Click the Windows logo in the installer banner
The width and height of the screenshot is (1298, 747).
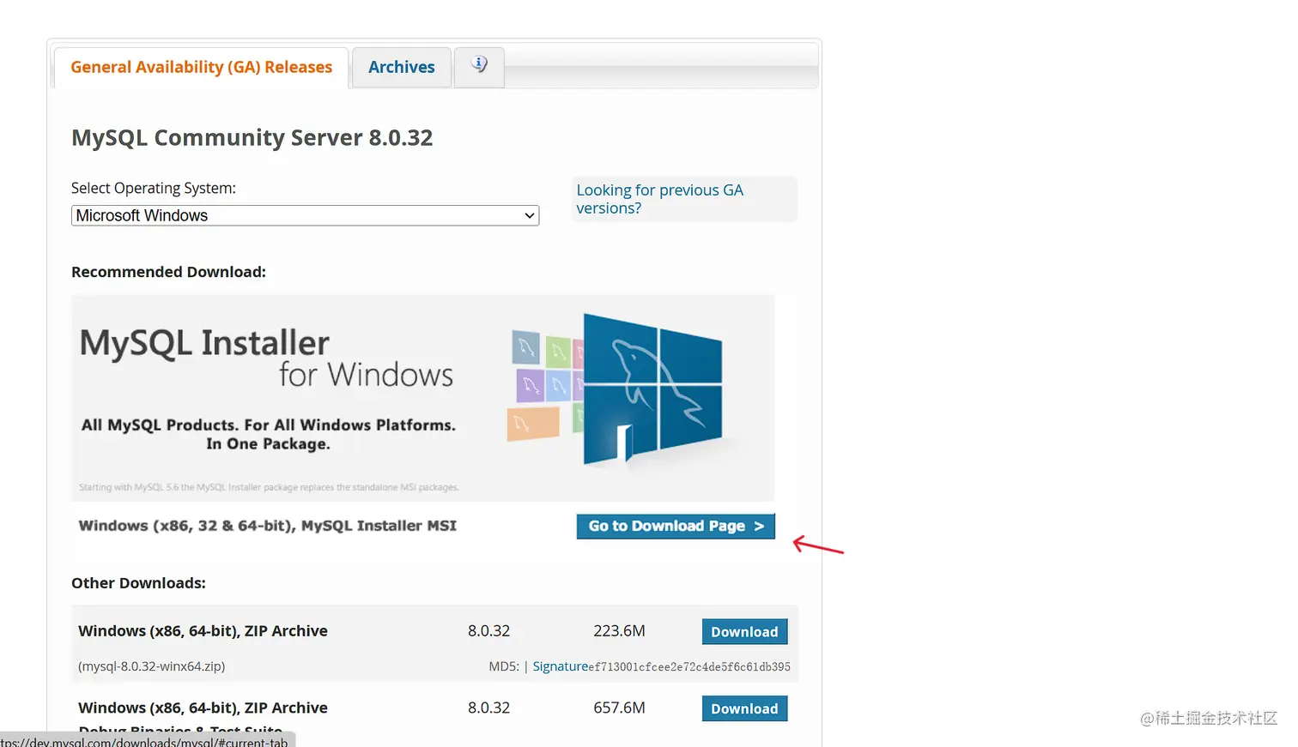[652, 389]
